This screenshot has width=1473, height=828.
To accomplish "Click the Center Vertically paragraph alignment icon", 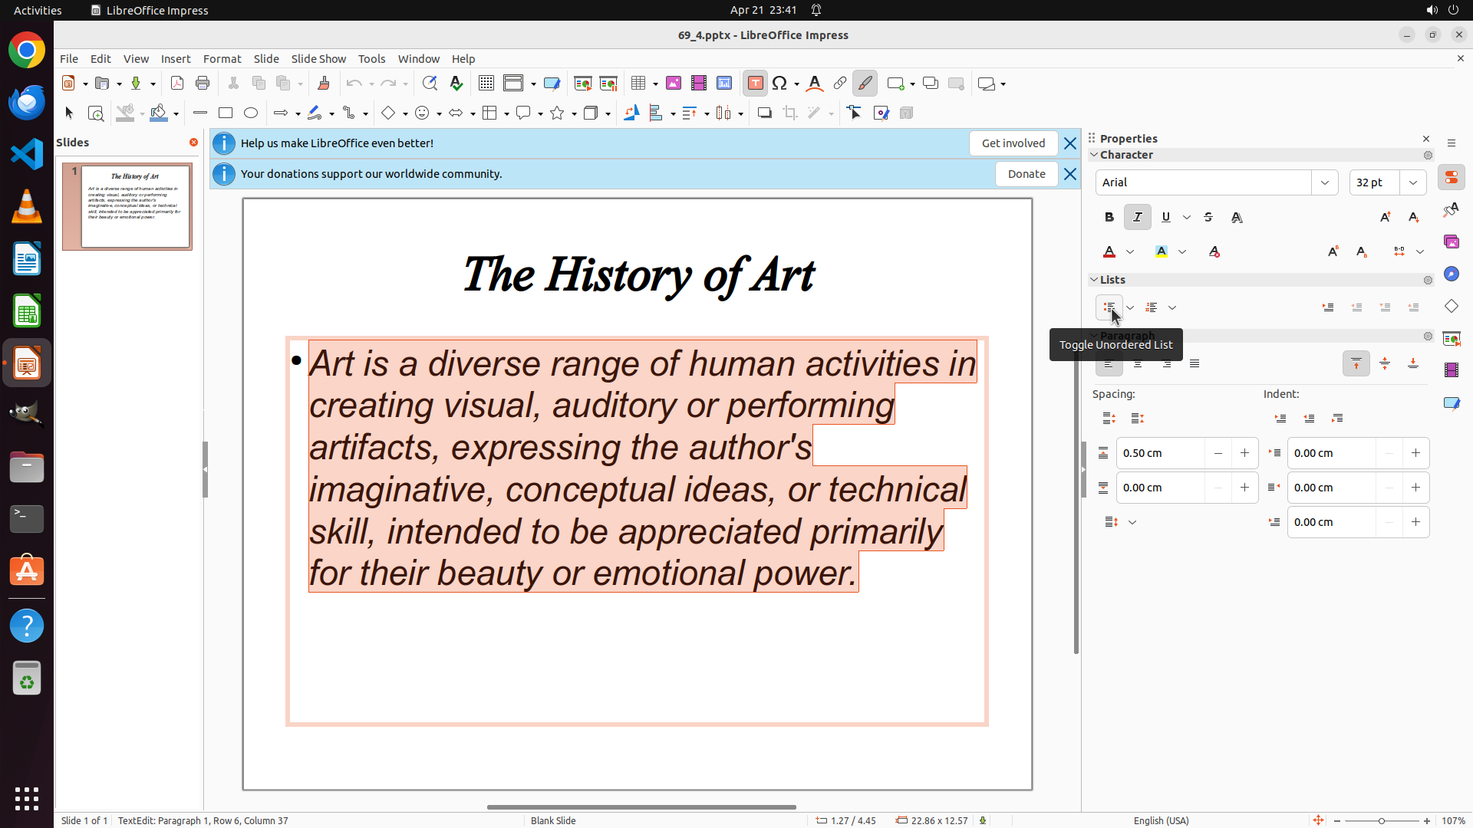I will (1385, 363).
